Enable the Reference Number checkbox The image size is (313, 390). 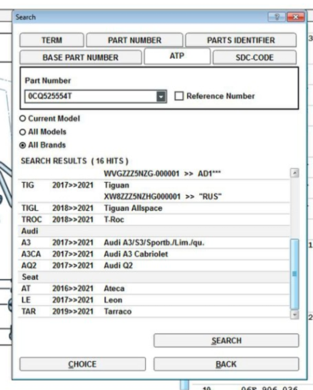[x=179, y=96]
